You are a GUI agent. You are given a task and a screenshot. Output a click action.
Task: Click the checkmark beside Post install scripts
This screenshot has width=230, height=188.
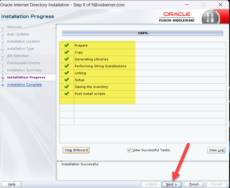coord(67,94)
